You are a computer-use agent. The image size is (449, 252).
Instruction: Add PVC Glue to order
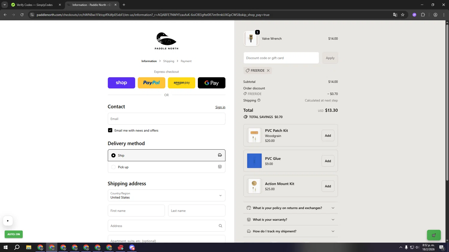coord(328,161)
